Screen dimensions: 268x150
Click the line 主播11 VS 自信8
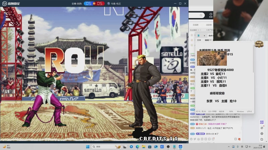(214, 86)
